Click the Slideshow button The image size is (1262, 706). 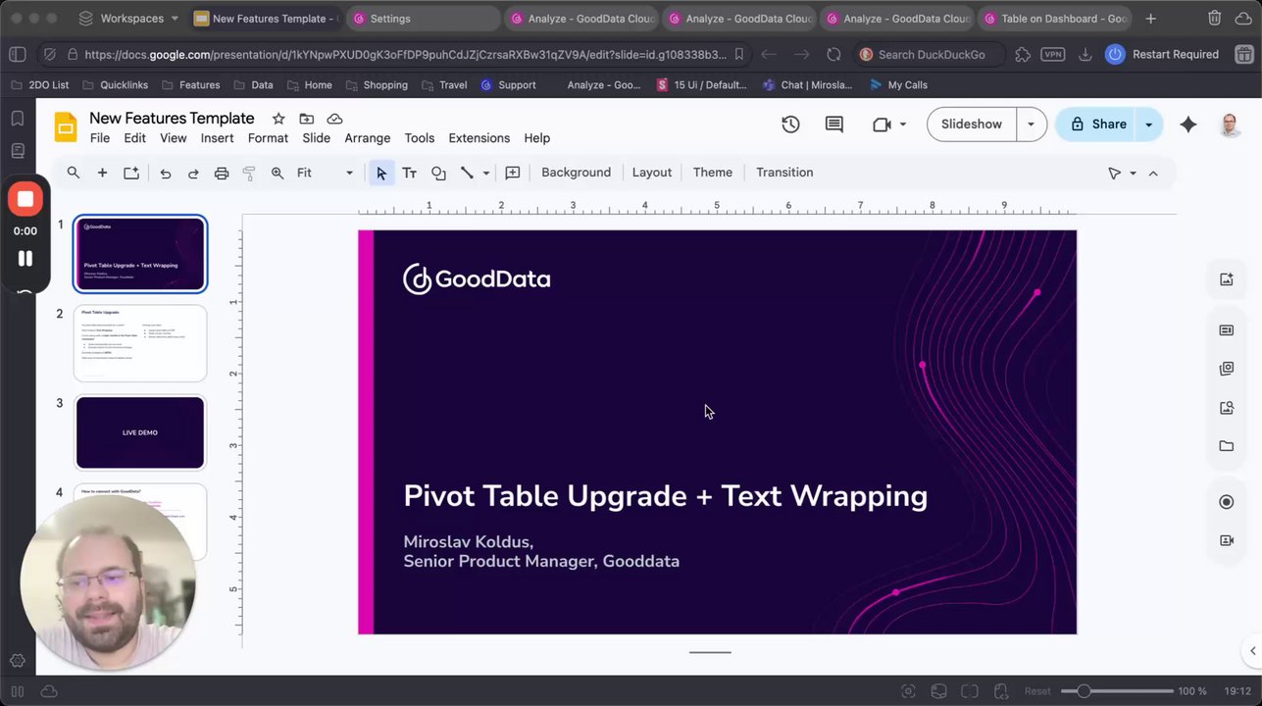972,125
